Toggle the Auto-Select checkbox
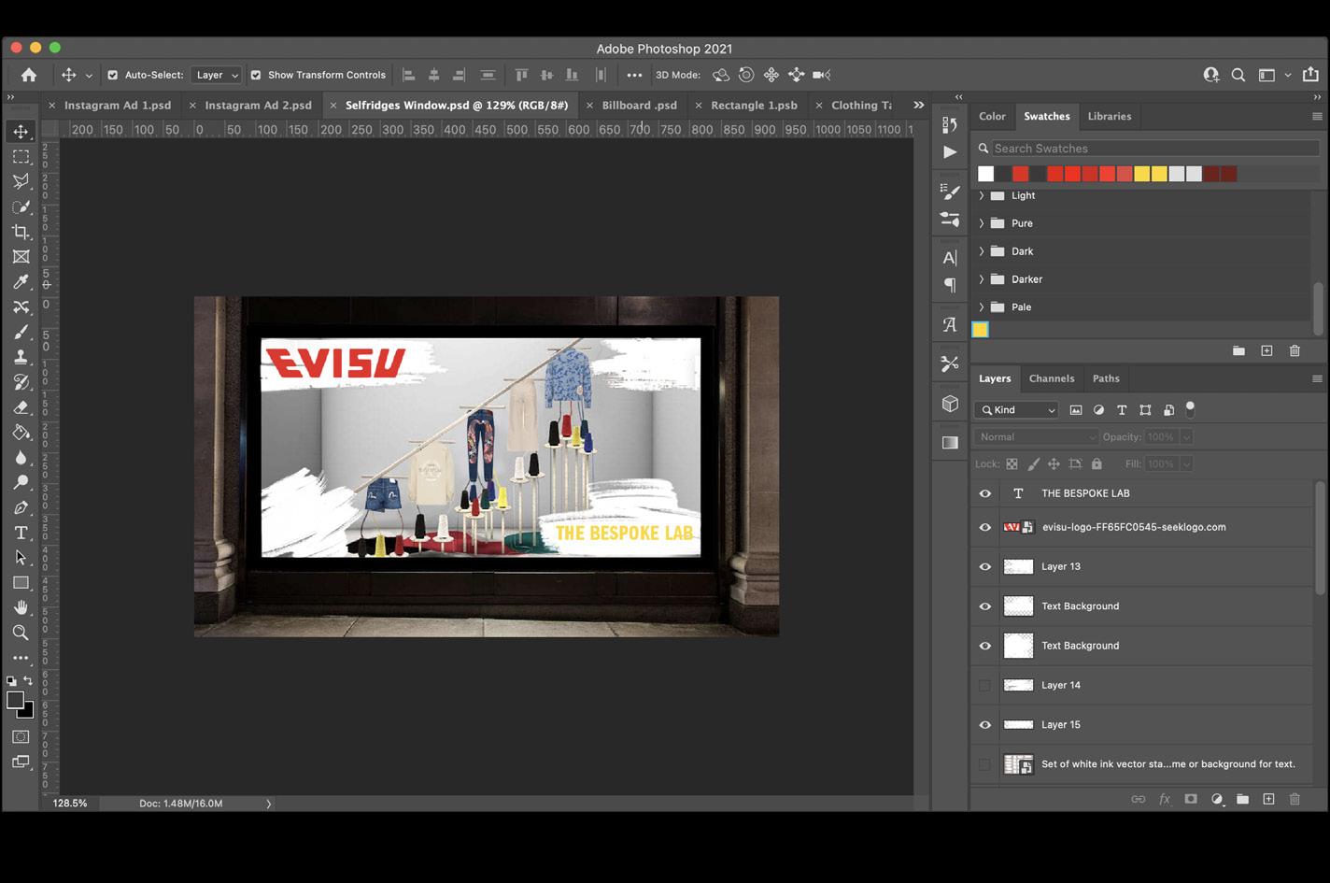The width and height of the screenshot is (1330, 883). pos(113,75)
